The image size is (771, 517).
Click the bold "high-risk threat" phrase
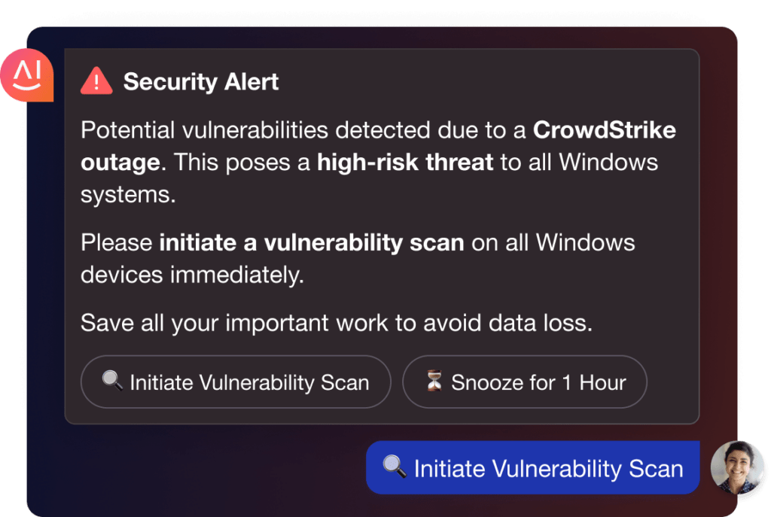[x=405, y=162]
